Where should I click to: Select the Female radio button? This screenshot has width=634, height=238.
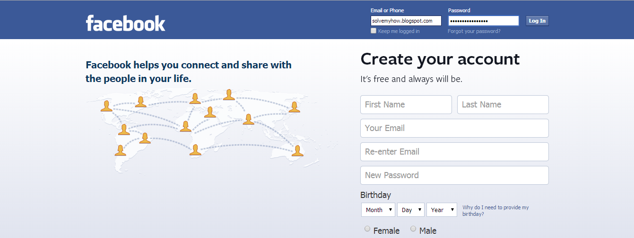[367, 229]
